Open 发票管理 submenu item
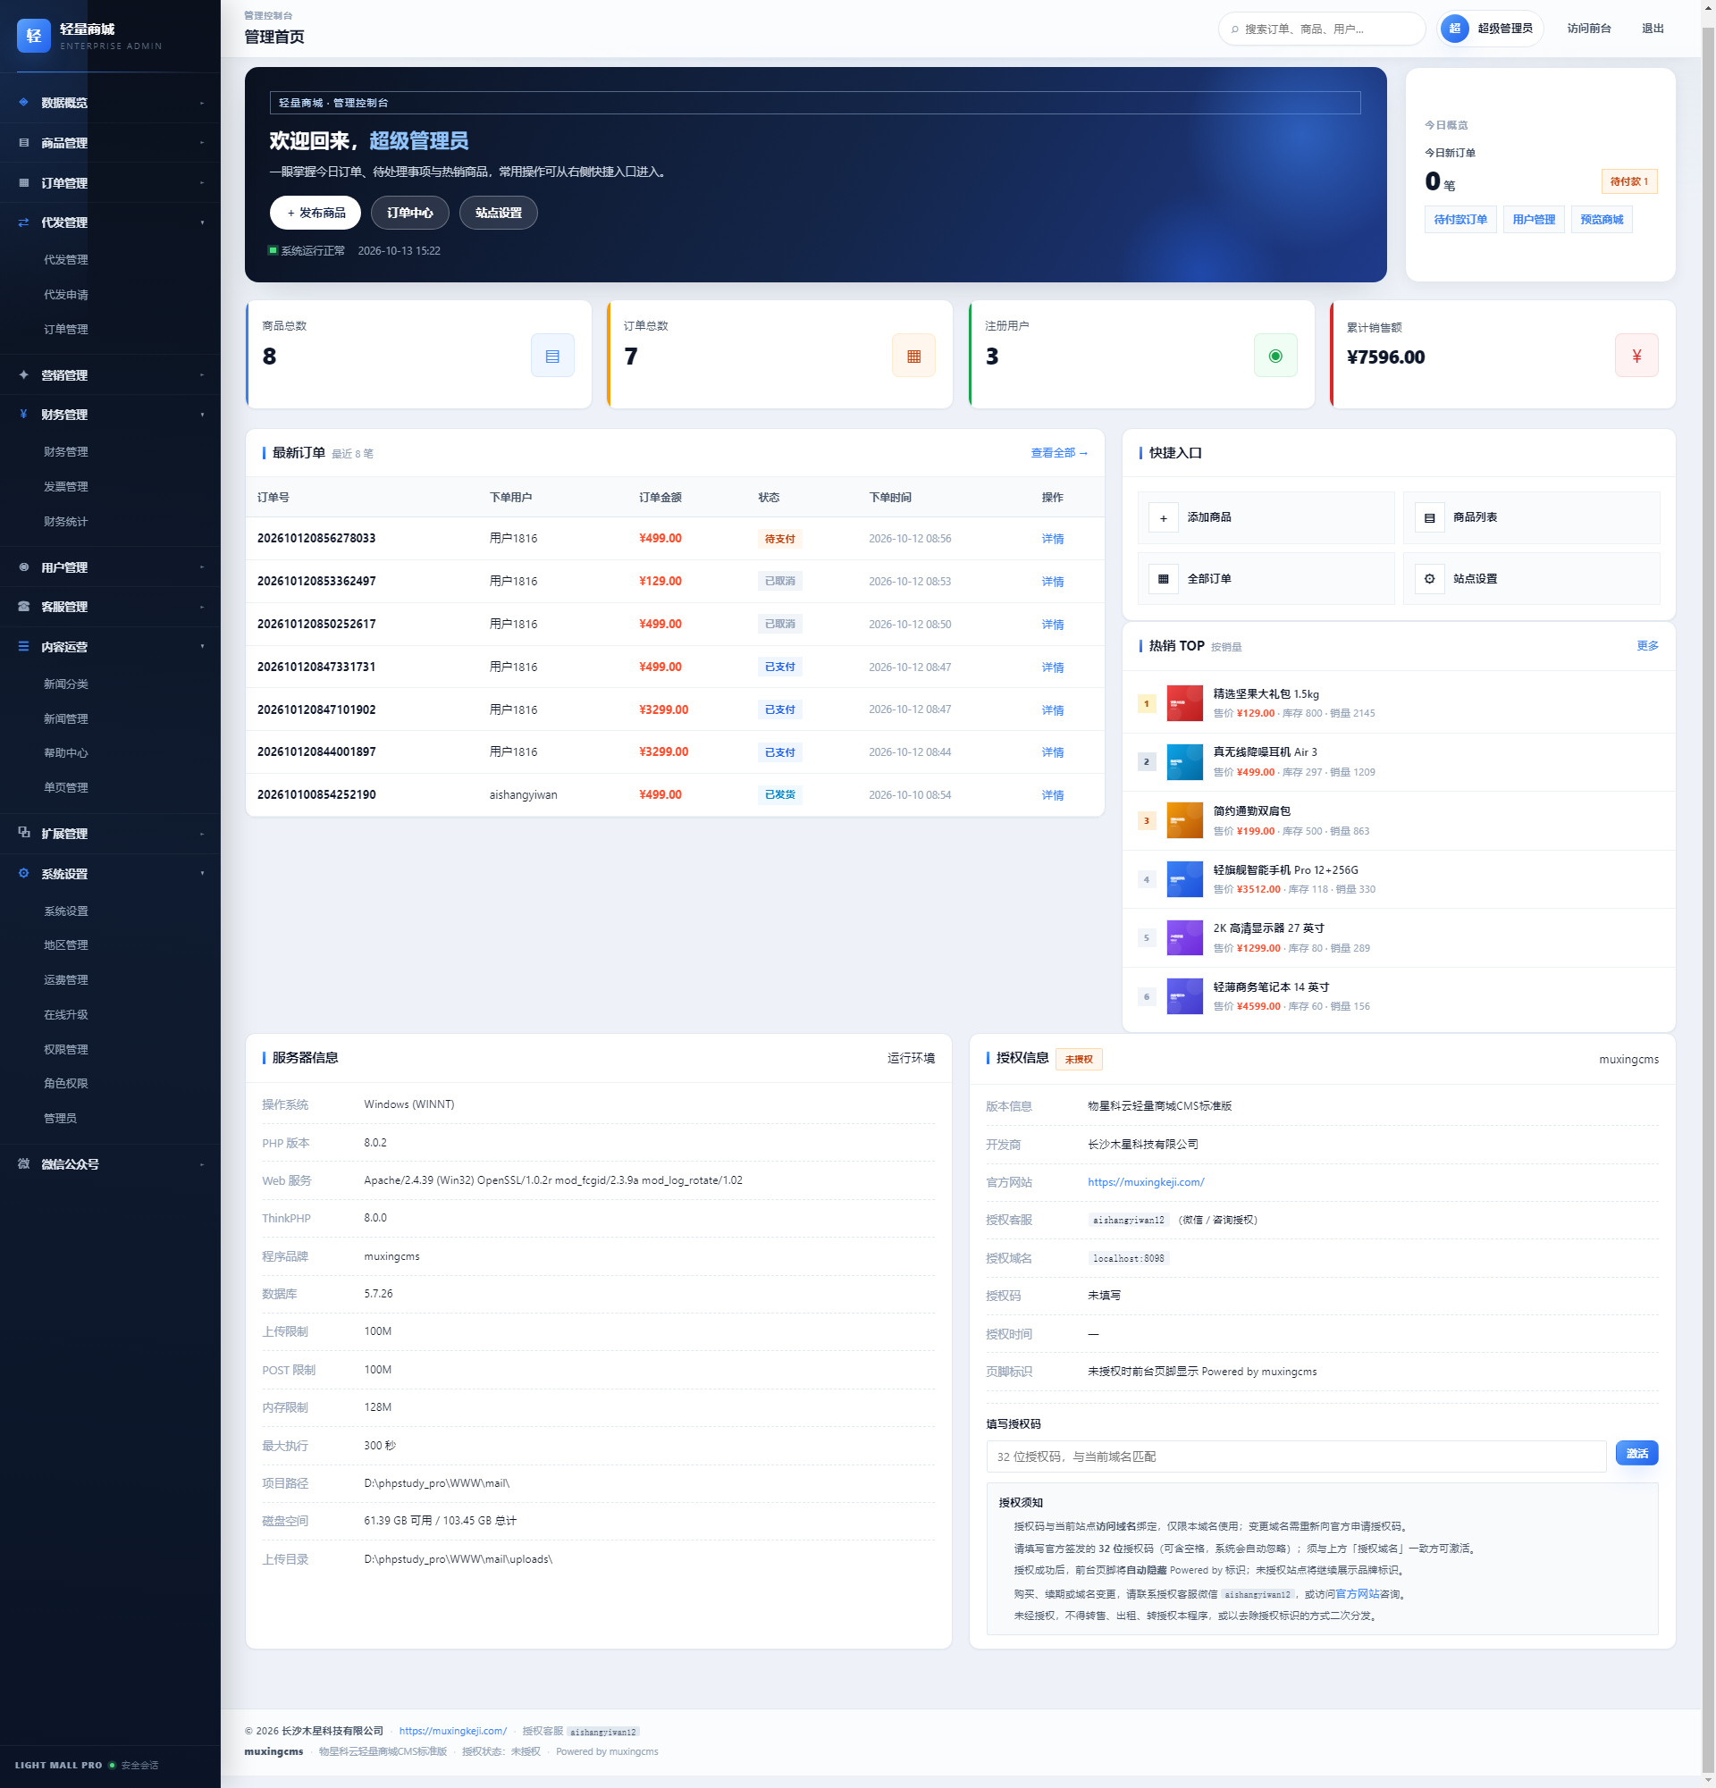This screenshot has width=1716, height=1788. coord(65,487)
